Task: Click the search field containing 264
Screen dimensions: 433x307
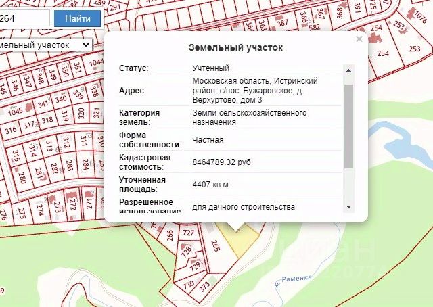Action: pyautogui.click(x=24, y=18)
